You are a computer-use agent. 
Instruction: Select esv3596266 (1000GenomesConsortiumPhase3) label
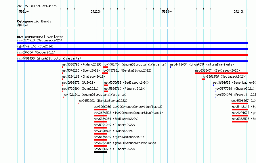(128, 107)
